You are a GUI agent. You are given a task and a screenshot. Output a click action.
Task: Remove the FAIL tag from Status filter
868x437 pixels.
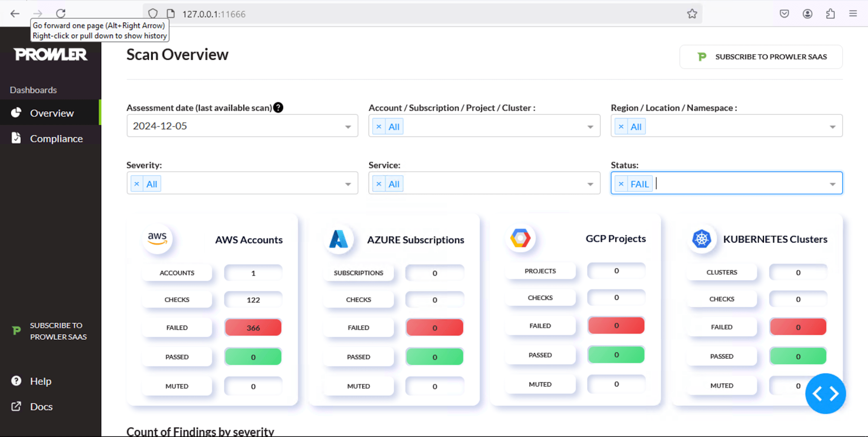tap(621, 184)
